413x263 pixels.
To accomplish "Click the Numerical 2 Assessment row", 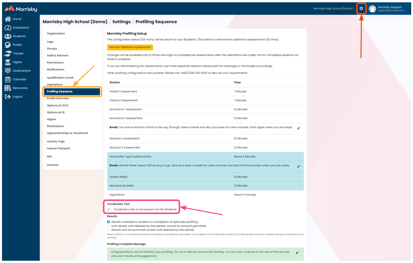I will click(x=205, y=118).
